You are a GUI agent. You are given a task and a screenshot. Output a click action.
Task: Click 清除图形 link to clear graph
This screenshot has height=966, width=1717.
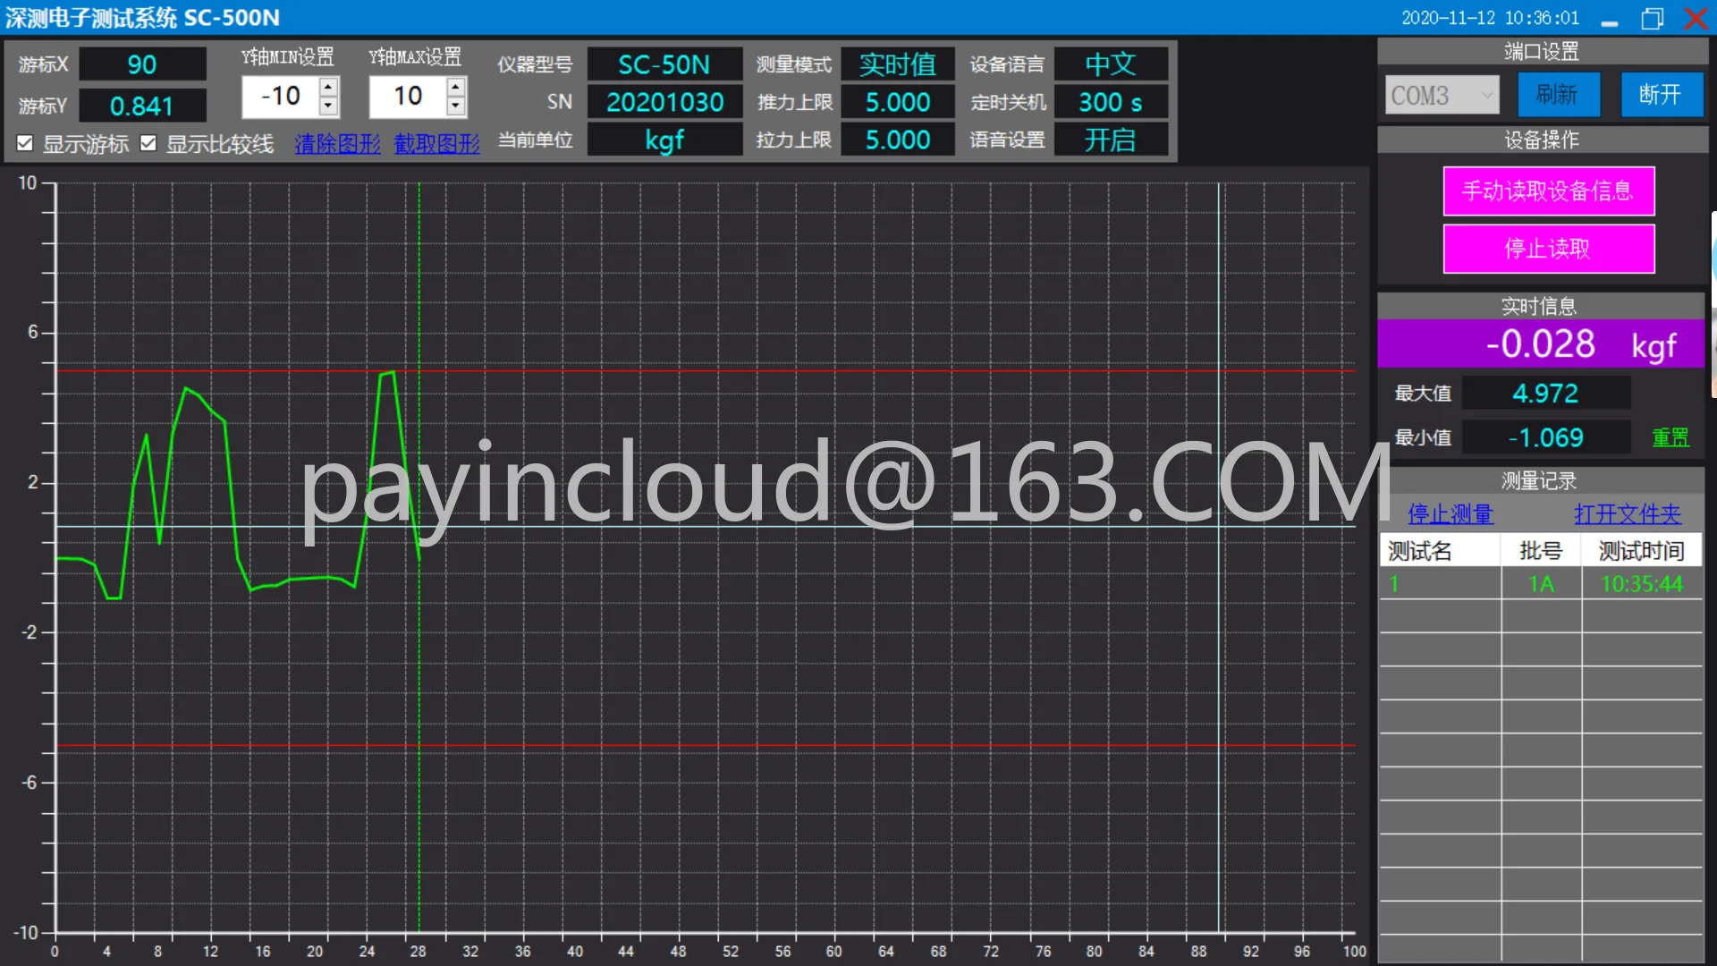click(x=337, y=144)
